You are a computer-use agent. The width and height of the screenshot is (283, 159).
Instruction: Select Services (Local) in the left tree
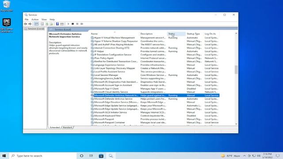[x=36, y=29]
